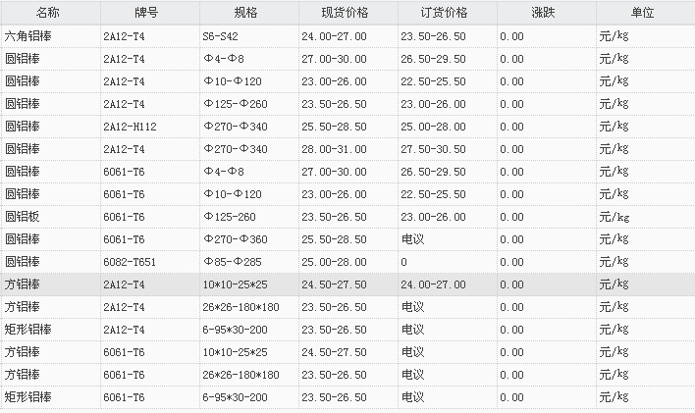The width and height of the screenshot is (695, 413).
Task: Click the 牌号 column header
Action: click(x=148, y=13)
